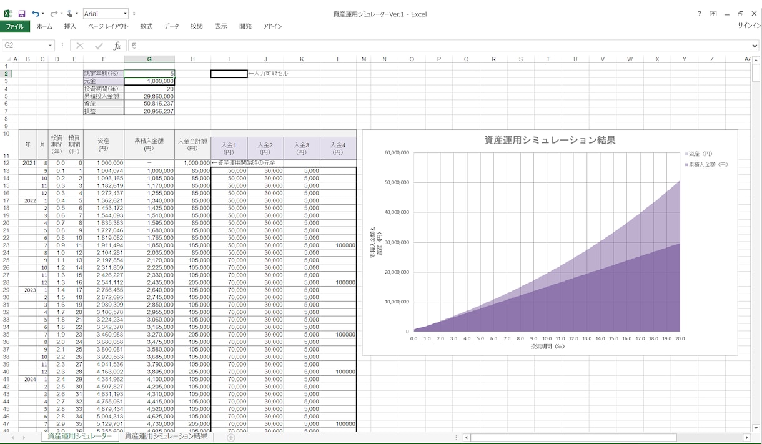Screen dimensions: 762x444
Task: Select the 資産運用シミュレーター sheet tab
Action: coord(80,437)
